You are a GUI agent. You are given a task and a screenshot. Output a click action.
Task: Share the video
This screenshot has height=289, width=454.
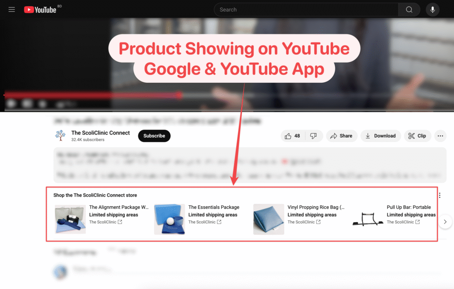click(341, 136)
